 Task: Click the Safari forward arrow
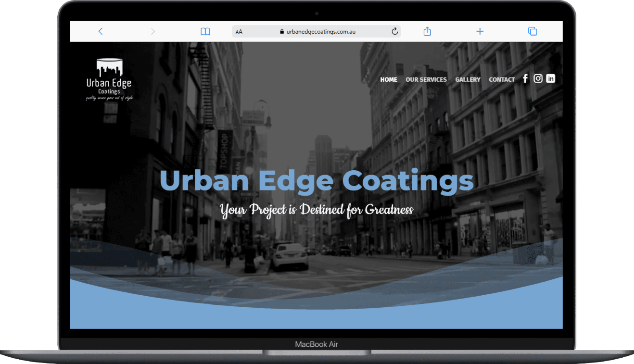point(153,31)
